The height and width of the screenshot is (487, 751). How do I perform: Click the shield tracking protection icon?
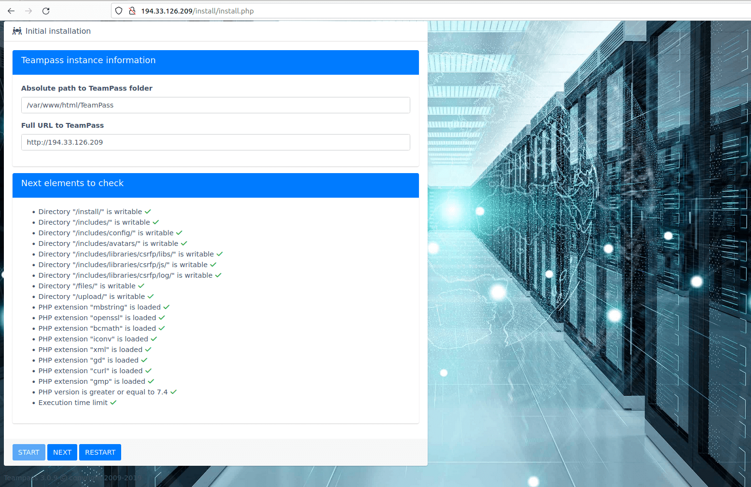coord(119,11)
